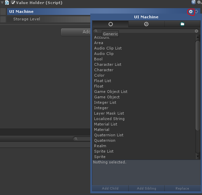Click the Add Child button

coord(110,188)
